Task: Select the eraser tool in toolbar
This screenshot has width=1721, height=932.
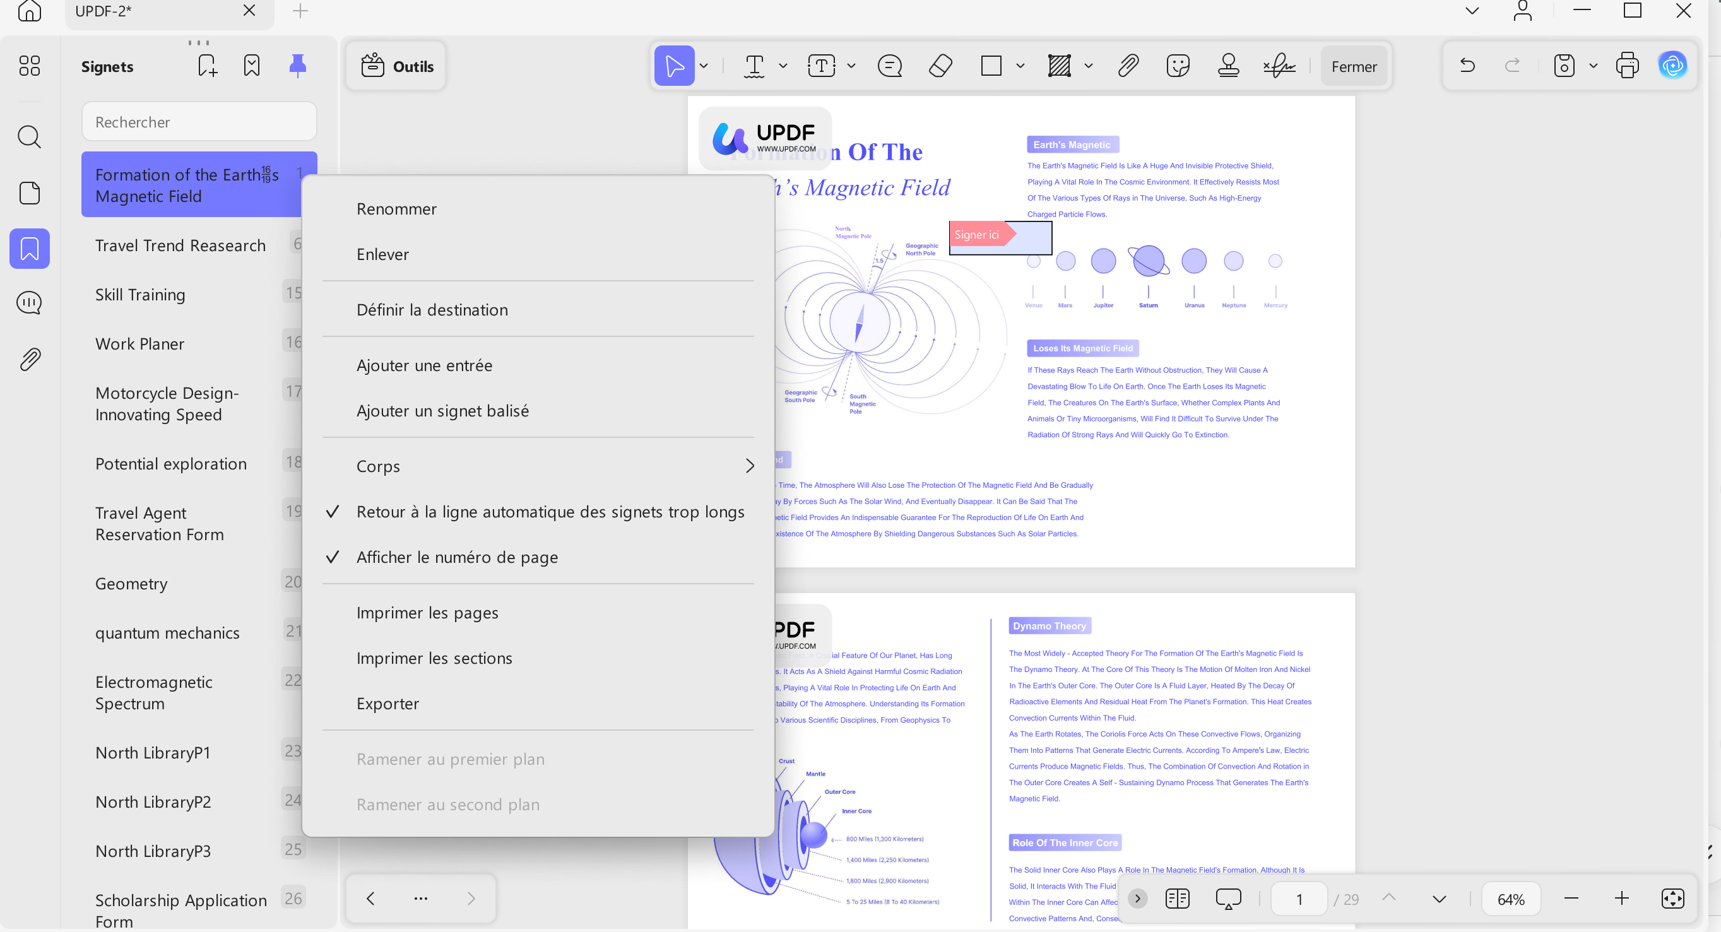Action: 940,66
